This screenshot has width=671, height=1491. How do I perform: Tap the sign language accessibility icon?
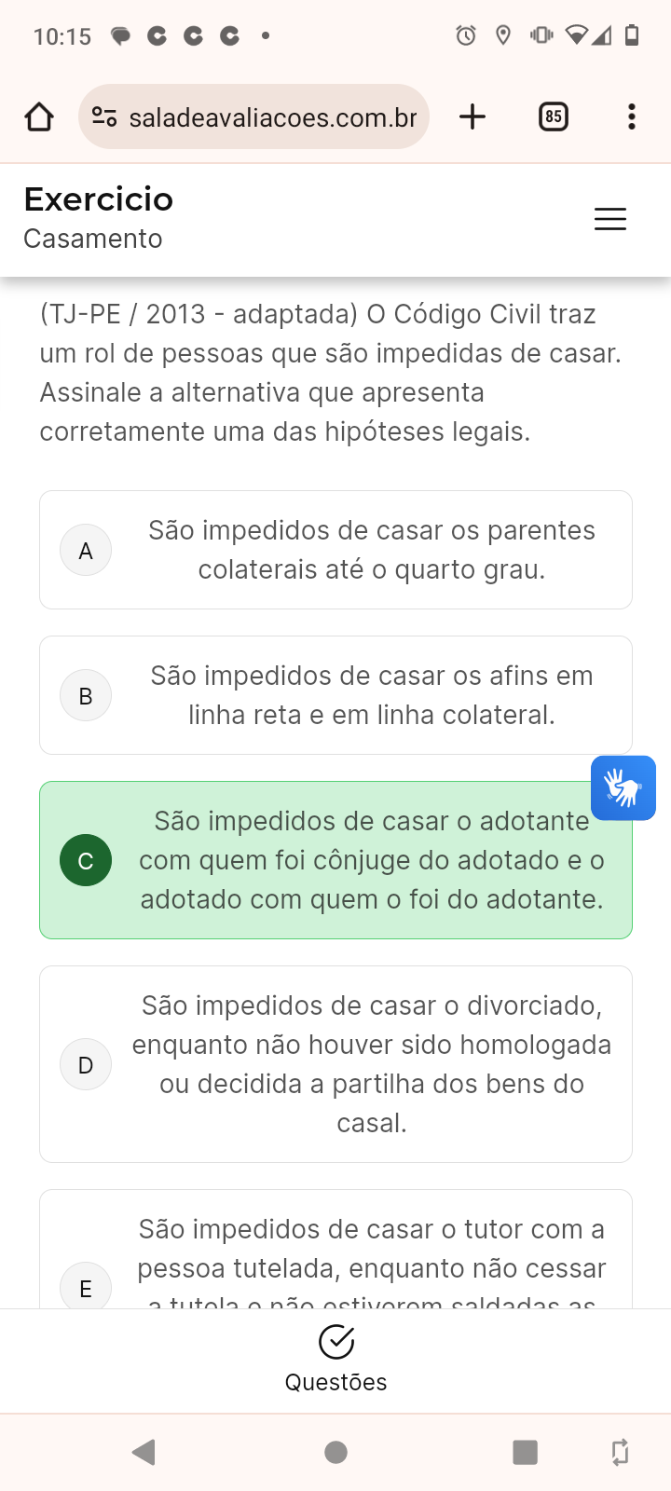point(623,787)
